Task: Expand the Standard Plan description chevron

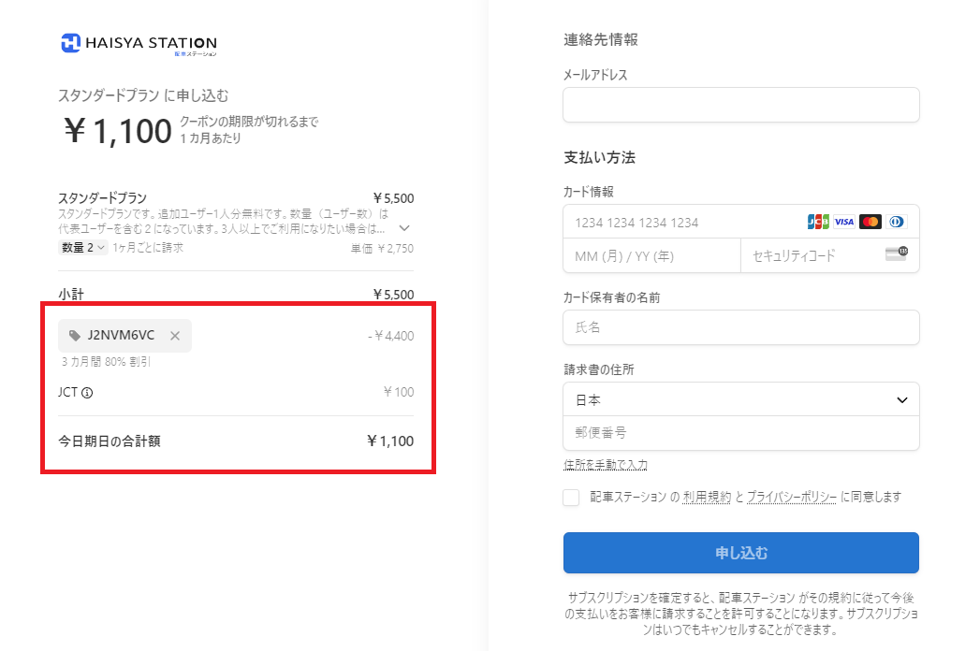Action: pyautogui.click(x=404, y=228)
